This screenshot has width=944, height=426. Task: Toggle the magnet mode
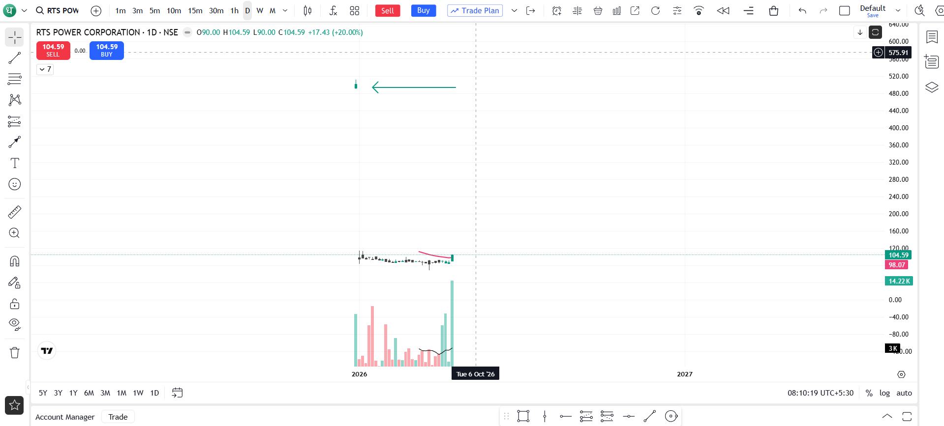(x=15, y=261)
